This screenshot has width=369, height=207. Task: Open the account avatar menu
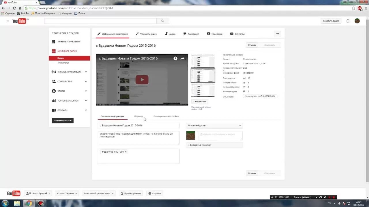click(357, 21)
